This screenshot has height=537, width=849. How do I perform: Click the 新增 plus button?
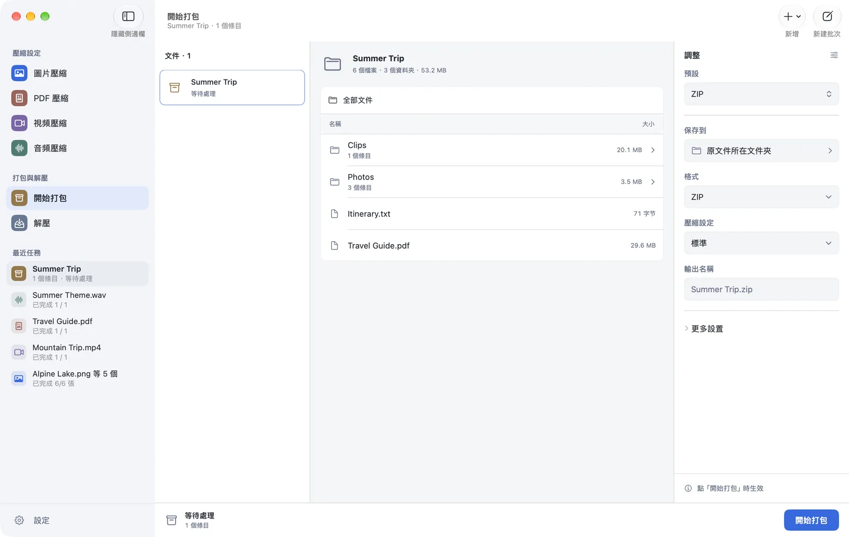[x=792, y=16]
